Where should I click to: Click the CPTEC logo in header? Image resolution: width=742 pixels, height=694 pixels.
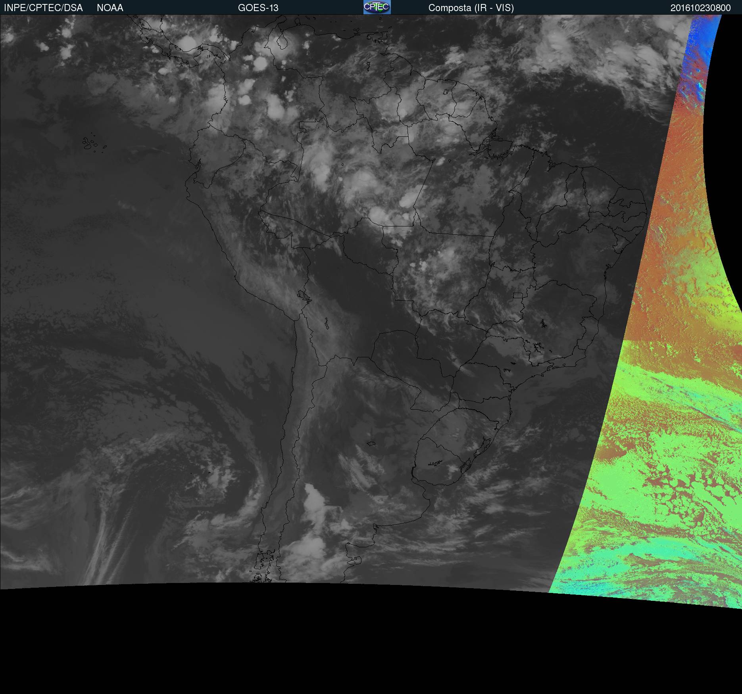(377, 7)
